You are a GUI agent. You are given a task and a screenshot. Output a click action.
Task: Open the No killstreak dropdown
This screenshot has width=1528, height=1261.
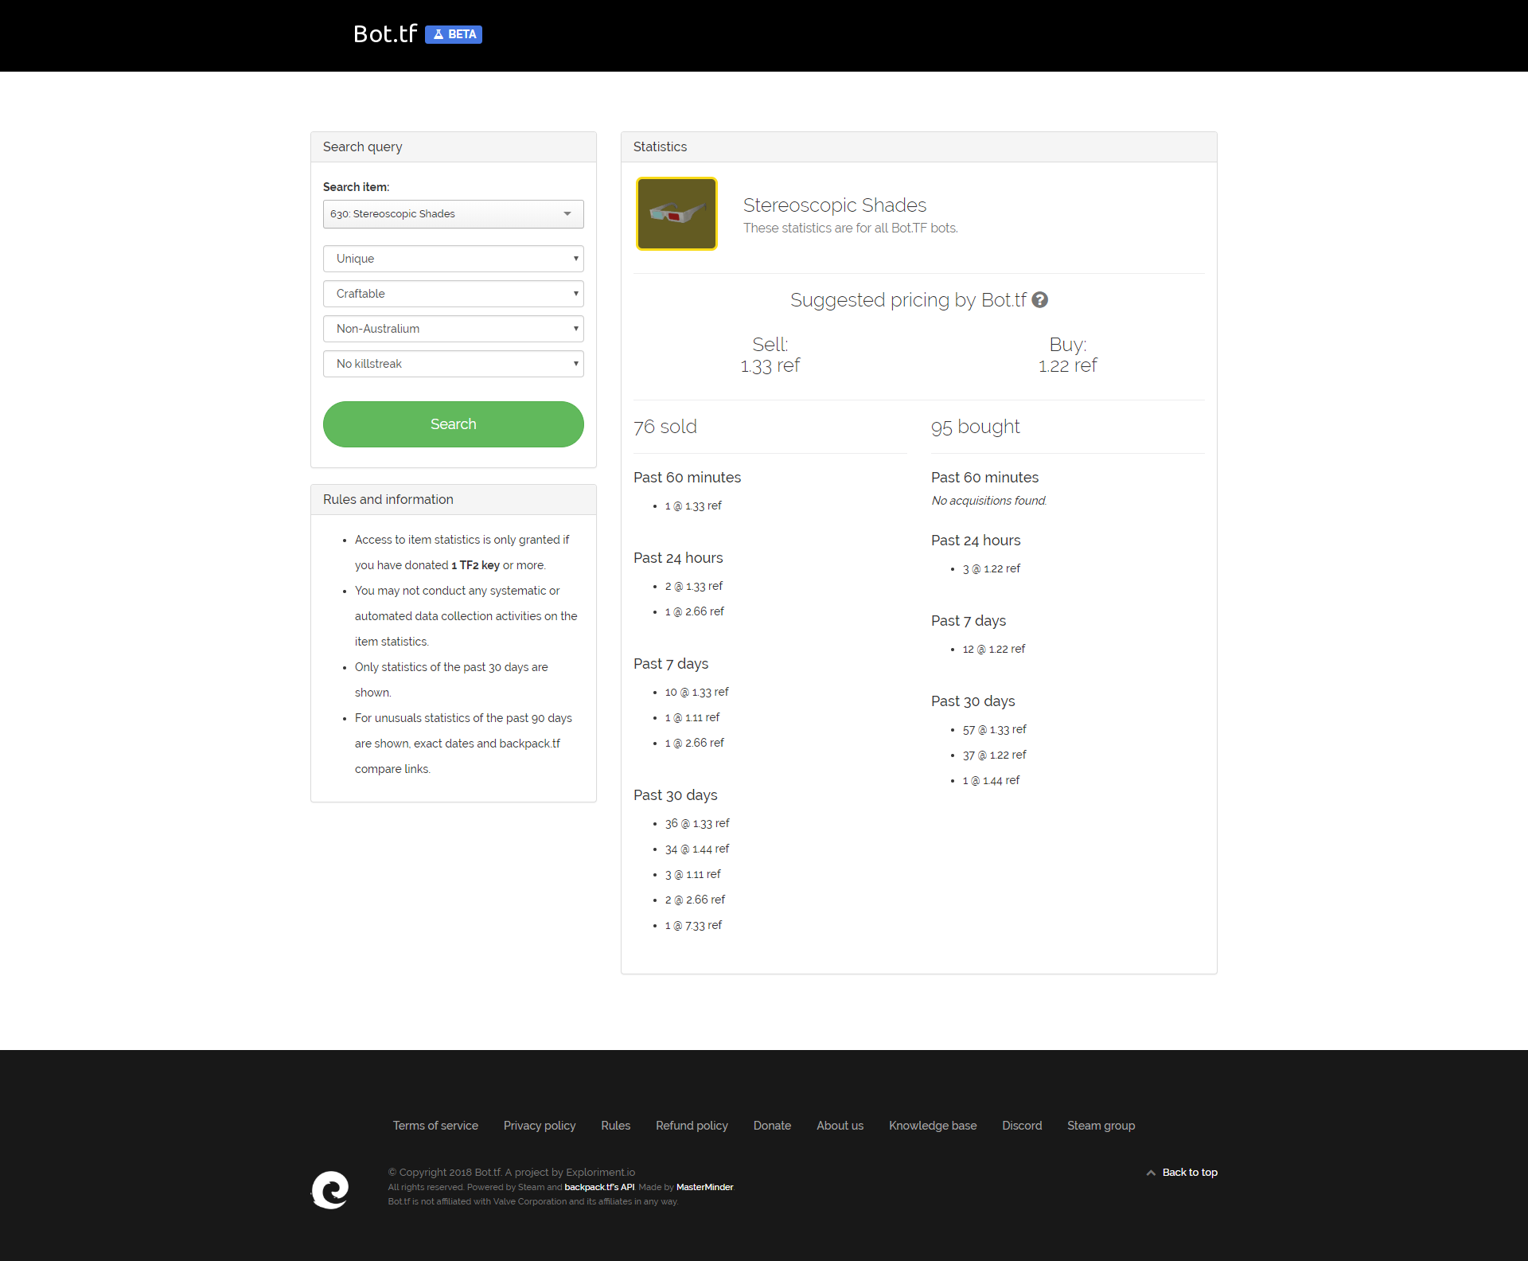pyautogui.click(x=453, y=364)
